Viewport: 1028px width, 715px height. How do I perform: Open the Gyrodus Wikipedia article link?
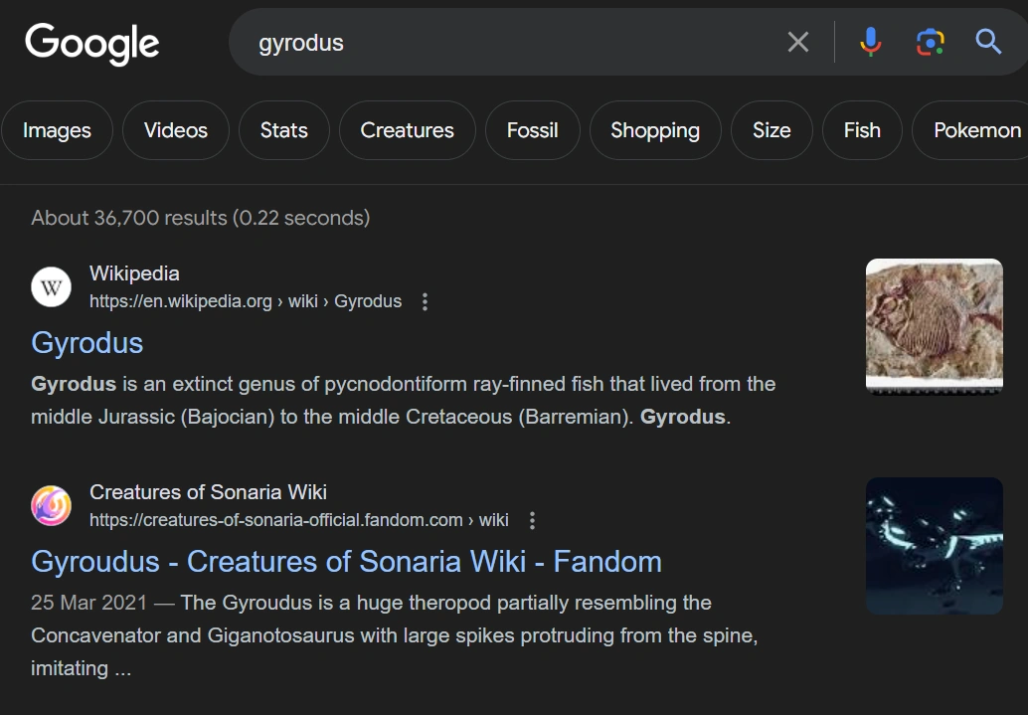point(86,342)
